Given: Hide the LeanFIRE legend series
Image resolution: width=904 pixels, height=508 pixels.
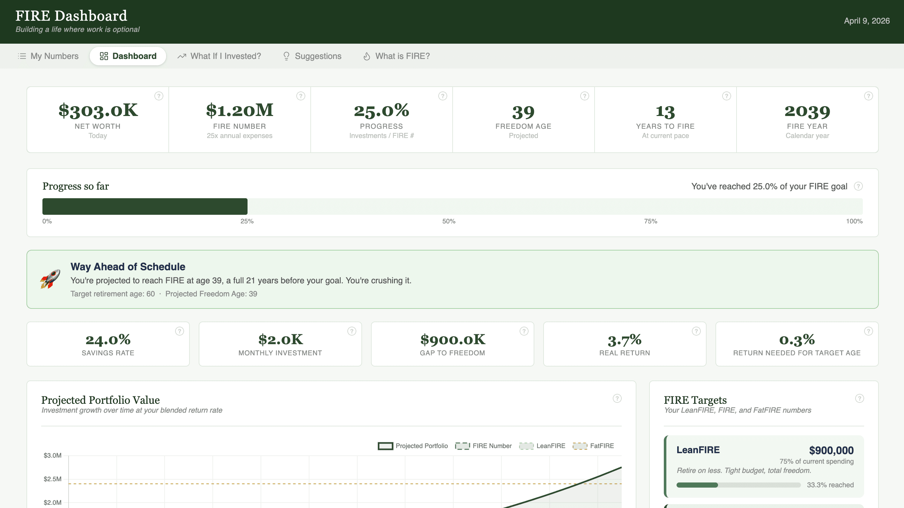Looking at the screenshot, I should [x=542, y=446].
